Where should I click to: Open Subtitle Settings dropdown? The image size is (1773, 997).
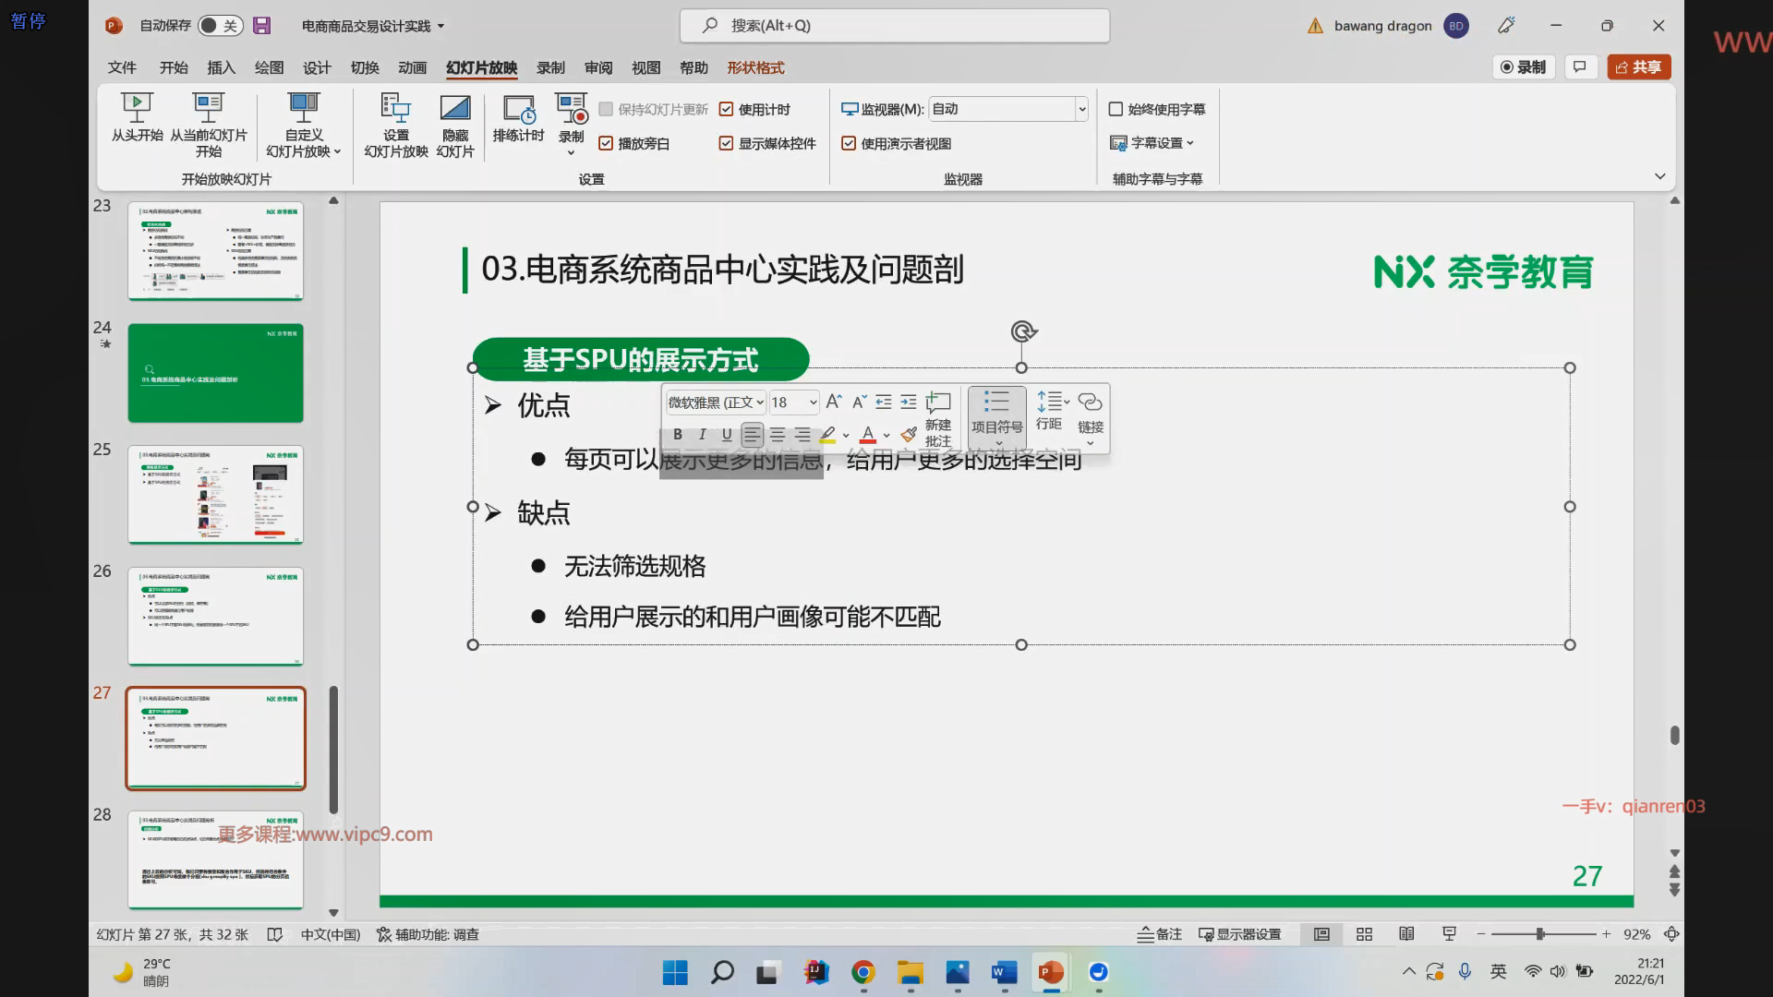pyautogui.click(x=1154, y=143)
